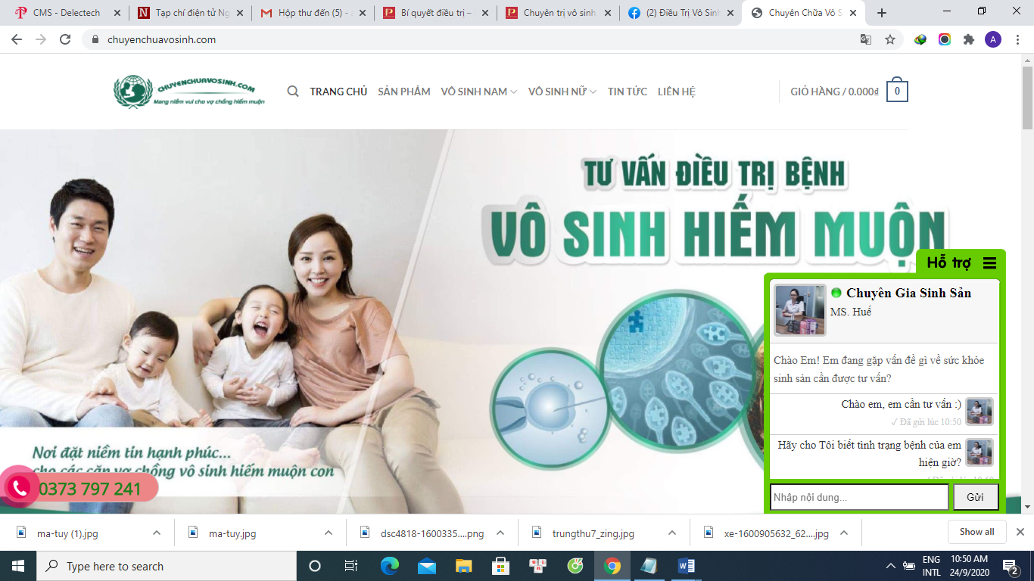This screenshot has height=581, width=1034.
Task: Click the chat message input field
Action: pos(858,497)
